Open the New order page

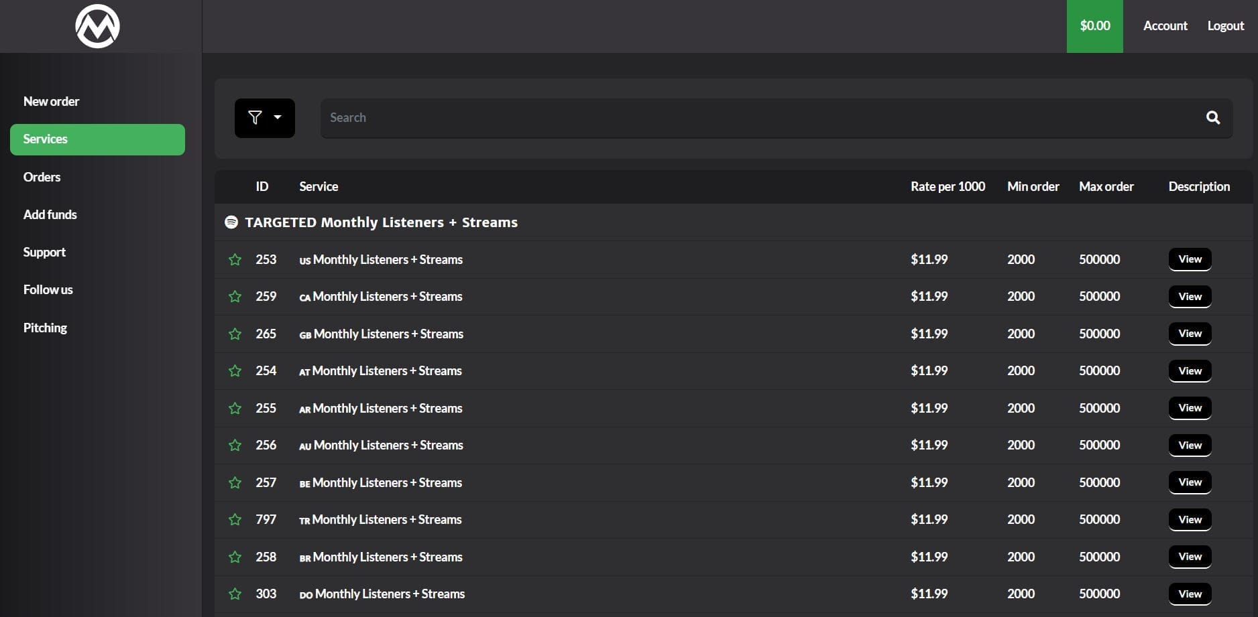pos(51,102)
